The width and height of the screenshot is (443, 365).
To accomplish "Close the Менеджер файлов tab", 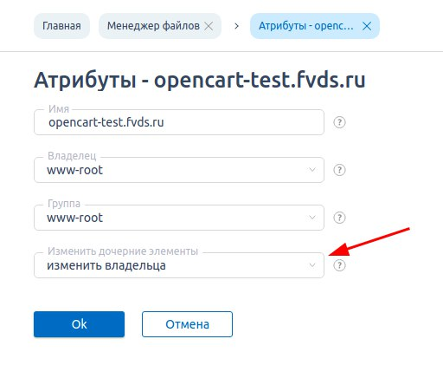I will coord(209,26).
